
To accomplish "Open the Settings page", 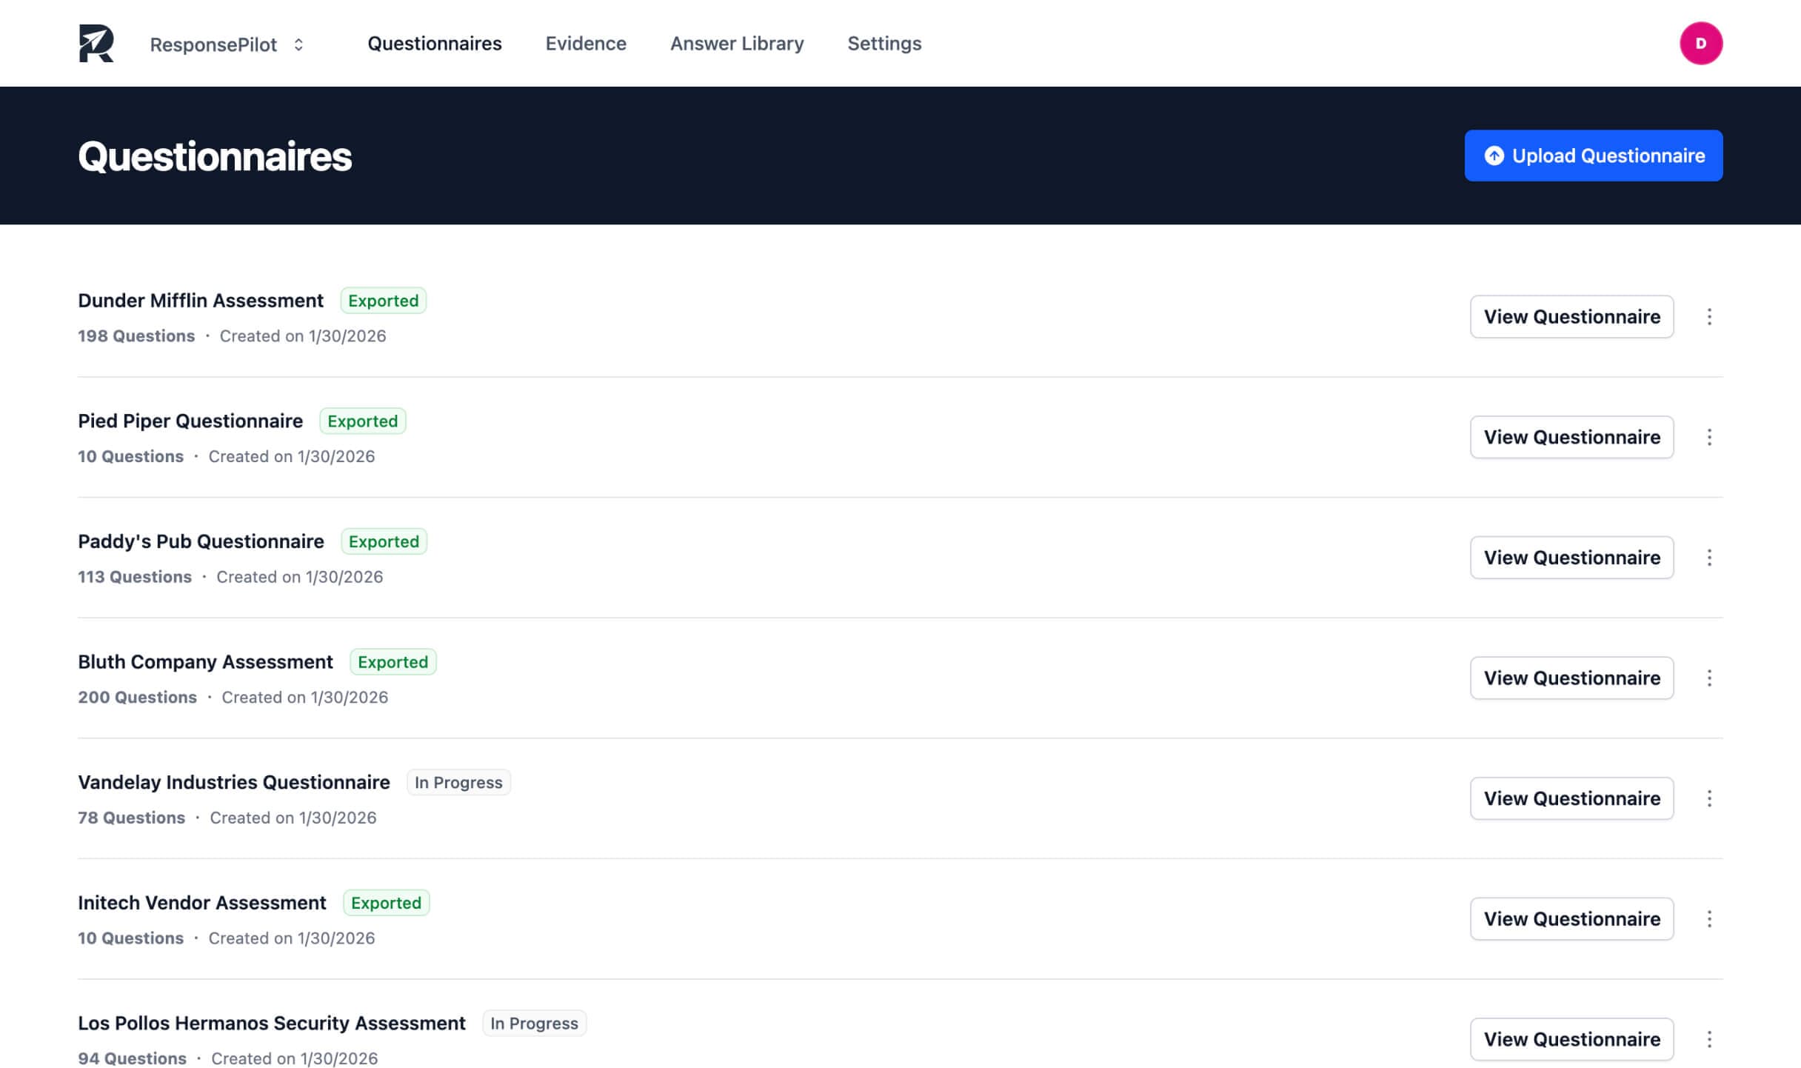I will click(x=884, y=44).
